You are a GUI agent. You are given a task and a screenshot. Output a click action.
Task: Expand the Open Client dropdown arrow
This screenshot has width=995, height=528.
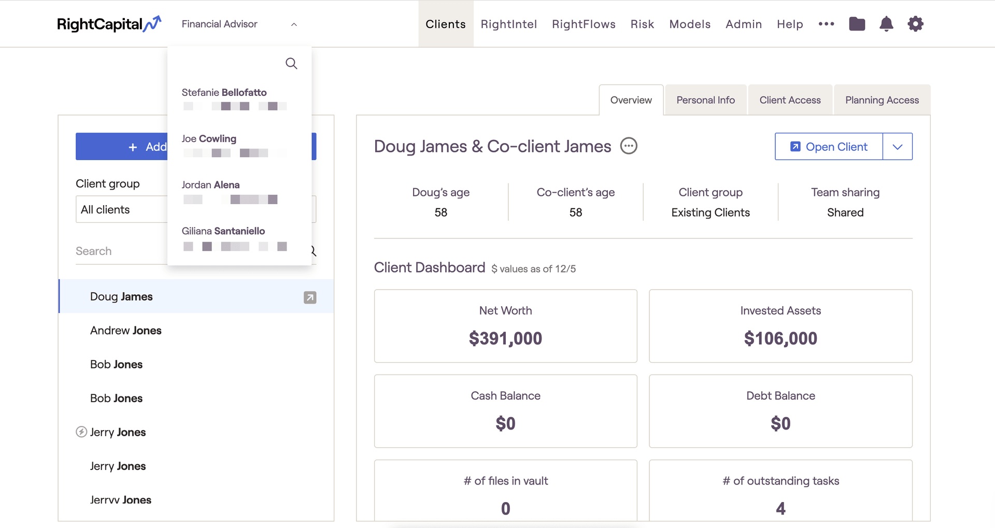[x=897, y=147]
